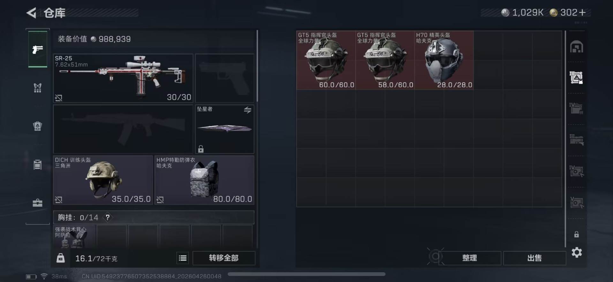Click the 出售 sell button
Screen dimensions: 613x282
(534, 258)
